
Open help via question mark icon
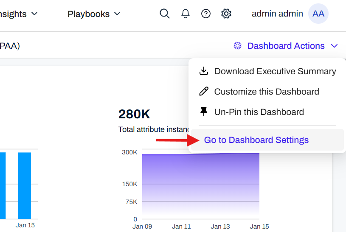[206, 14]
